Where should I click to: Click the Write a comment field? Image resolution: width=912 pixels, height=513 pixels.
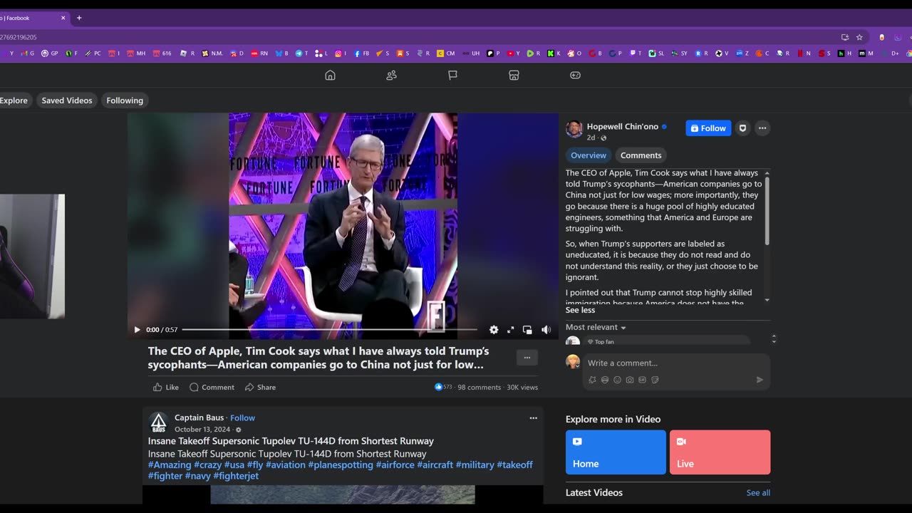coord(676,363)
